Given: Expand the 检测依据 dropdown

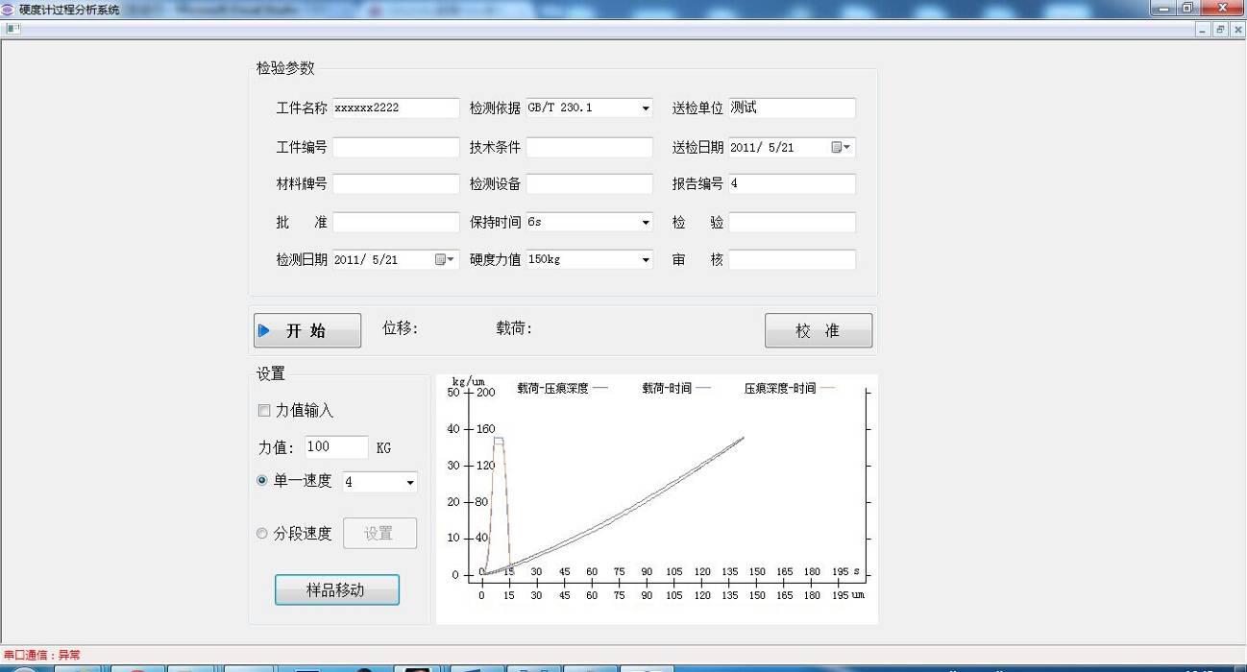Looking at the screenshot, I should tap(646, 108).
